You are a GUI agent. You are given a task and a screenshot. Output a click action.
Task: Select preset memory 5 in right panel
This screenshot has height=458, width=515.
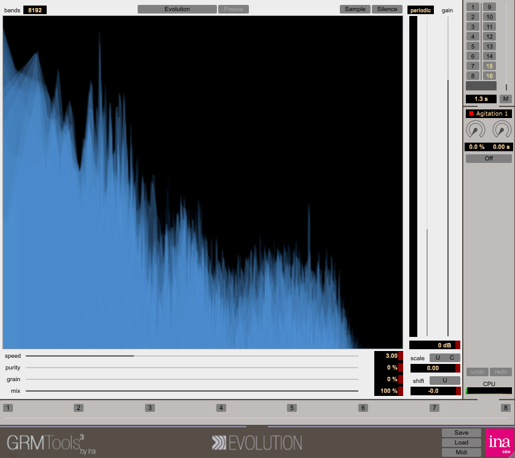473,47
